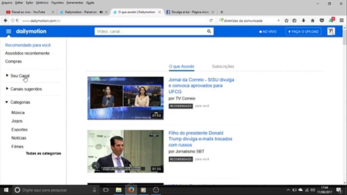Open the new tab plus button

coord(222,12)
